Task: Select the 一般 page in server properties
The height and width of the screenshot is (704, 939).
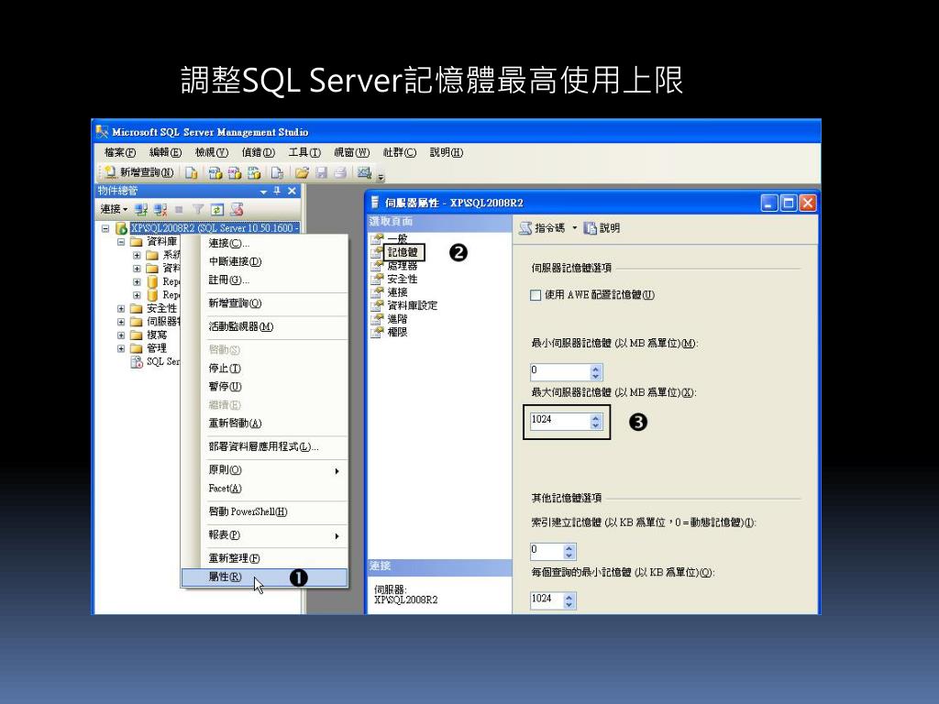Action: (x=397, y=239)
